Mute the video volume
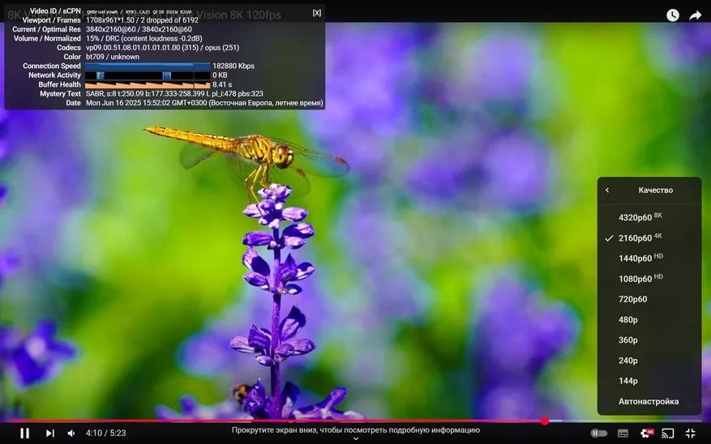Image resolution: width=711 pixels, height=444 pixels. [x=71, y=433]
